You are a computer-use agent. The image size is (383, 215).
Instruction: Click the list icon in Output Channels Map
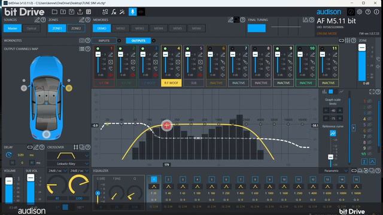(81, 49)
